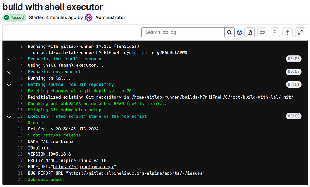Viewport: 310px width, 187px height.
Task: Open the alpinelinux.org home URL link
Action: pos(83,167)
